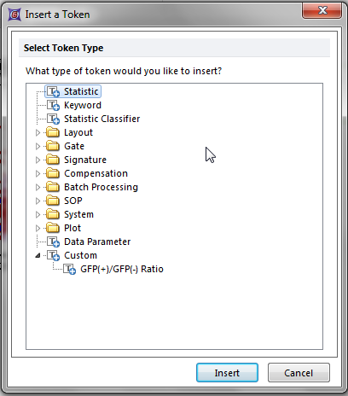Image resolution: width=348 pixels, height=396 pixels.
Task: Collapse the Custom tree node
Action: pos(38,255)
